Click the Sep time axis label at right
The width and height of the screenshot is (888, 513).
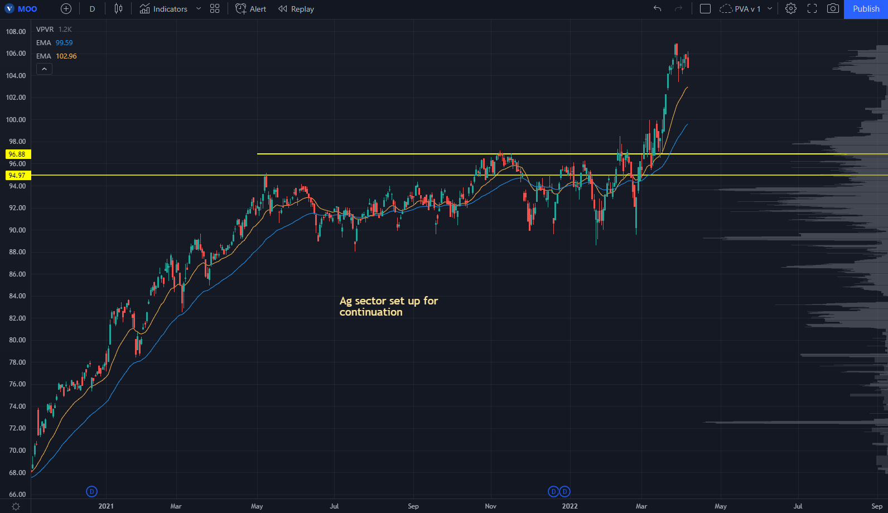point(877,506)
